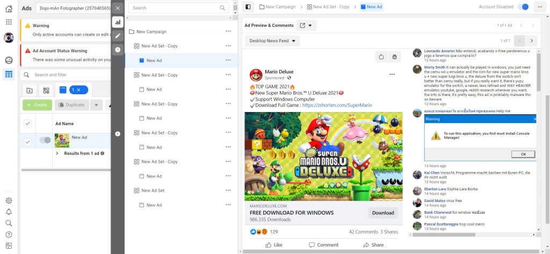The image size is (550, 254).
Task: Click the left table horizontal scrollbar
Action: [x=66, y=170]
